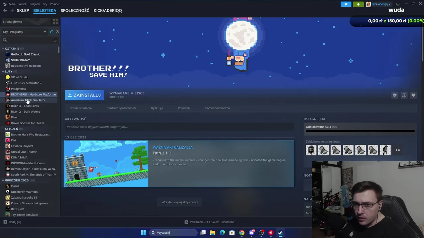Open Discord from taskbar

click(x=252, y=233)
